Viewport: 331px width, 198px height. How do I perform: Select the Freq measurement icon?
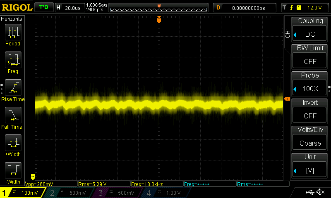pyautogui.click(x=12, y=62)
